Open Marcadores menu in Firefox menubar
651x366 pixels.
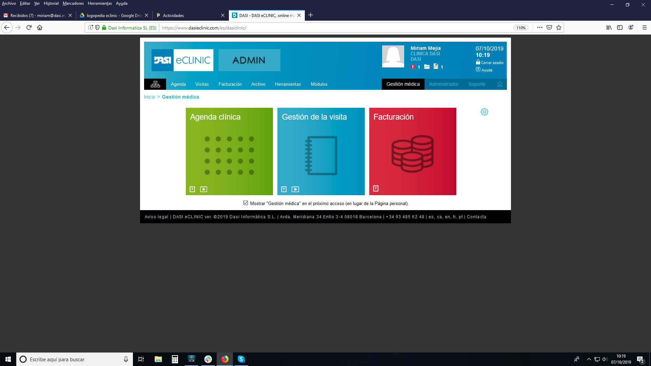[73, 3]
